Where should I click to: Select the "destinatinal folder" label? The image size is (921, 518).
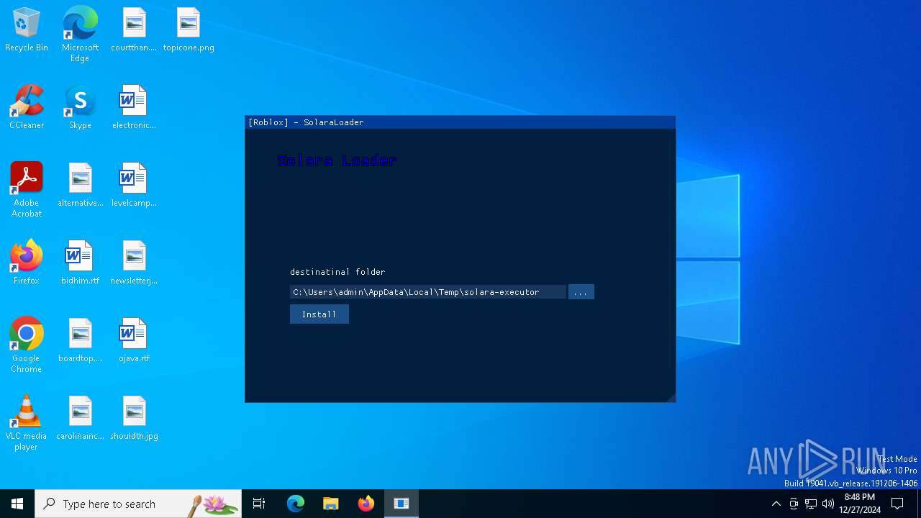tap(337, 272)
